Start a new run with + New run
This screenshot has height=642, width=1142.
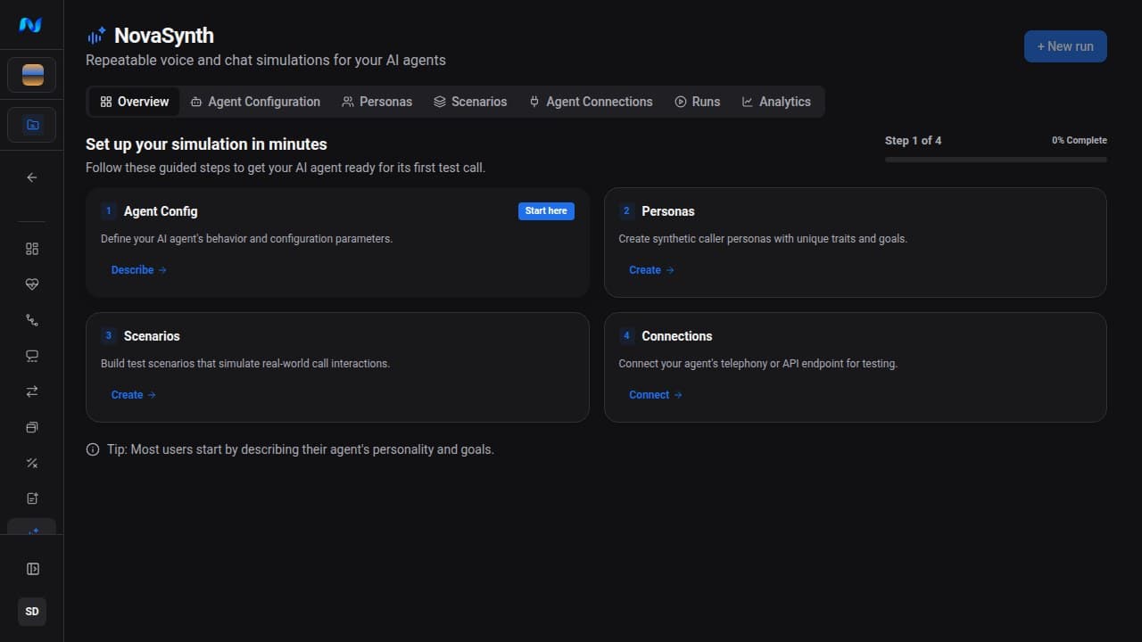[x=1065, y=46]
